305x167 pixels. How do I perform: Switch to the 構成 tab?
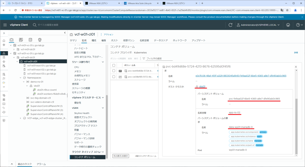(94, 40)
